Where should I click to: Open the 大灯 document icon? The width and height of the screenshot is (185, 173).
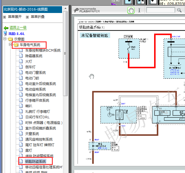[x=21, y=61]
